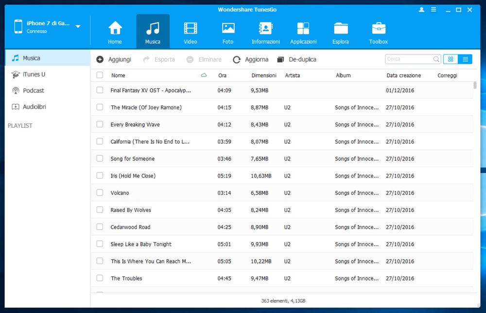Check the This Is Where You Can Reach row
486x313 pixels.
(100, 261)
